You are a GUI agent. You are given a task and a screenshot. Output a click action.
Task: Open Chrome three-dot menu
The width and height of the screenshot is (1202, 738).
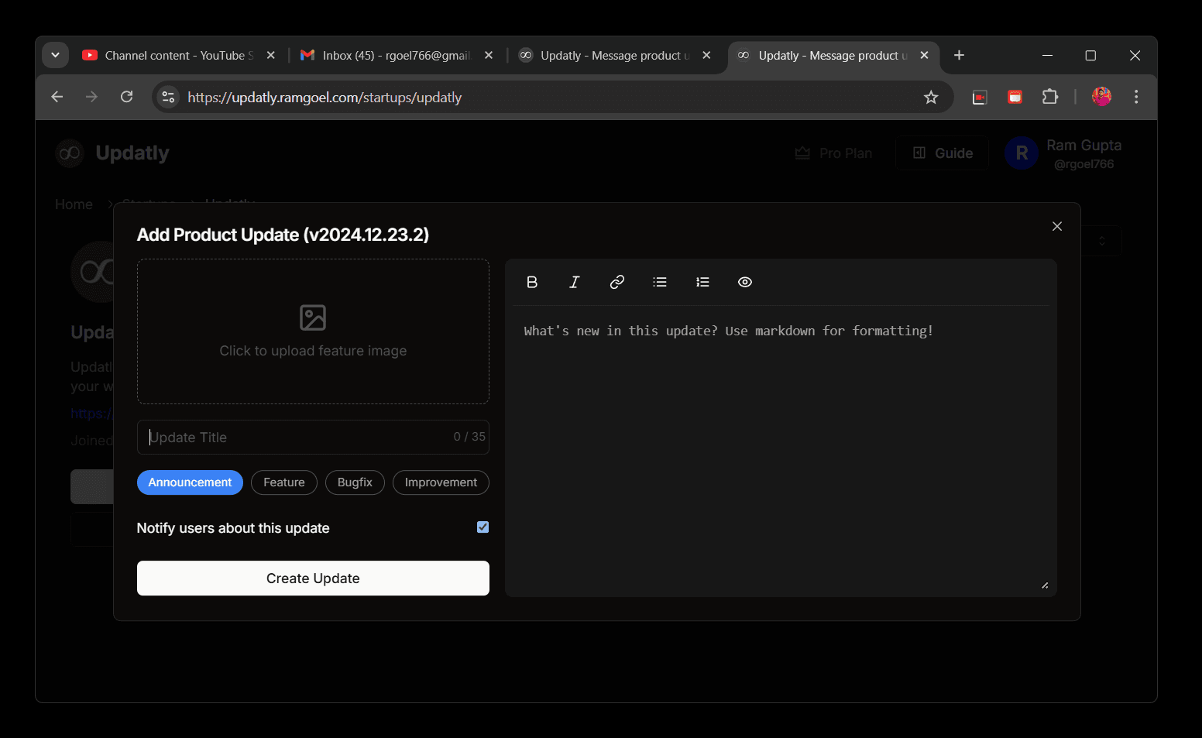click(x=1136, y=97)
